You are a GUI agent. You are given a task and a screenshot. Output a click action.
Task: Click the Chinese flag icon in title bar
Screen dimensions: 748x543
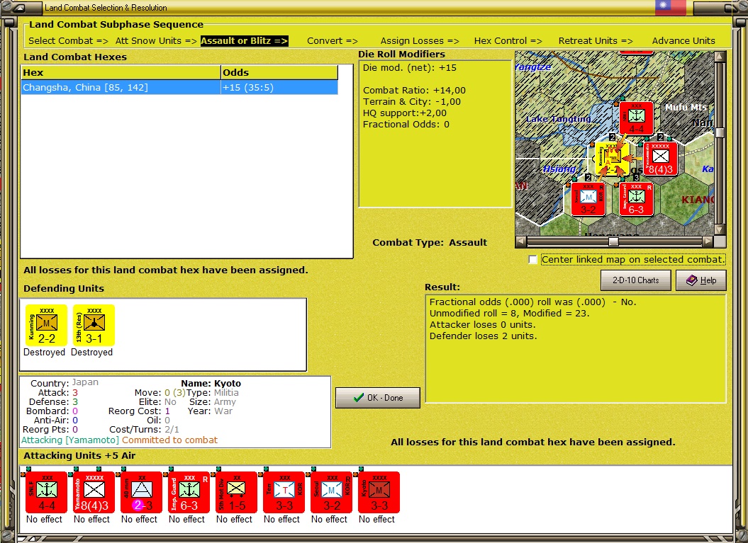point(670,7)
